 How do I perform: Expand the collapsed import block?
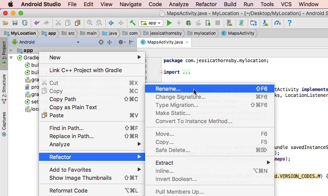click(x=161, y=72)
